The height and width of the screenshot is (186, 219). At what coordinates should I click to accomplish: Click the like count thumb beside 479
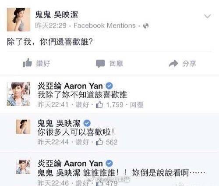coord(99,183)
